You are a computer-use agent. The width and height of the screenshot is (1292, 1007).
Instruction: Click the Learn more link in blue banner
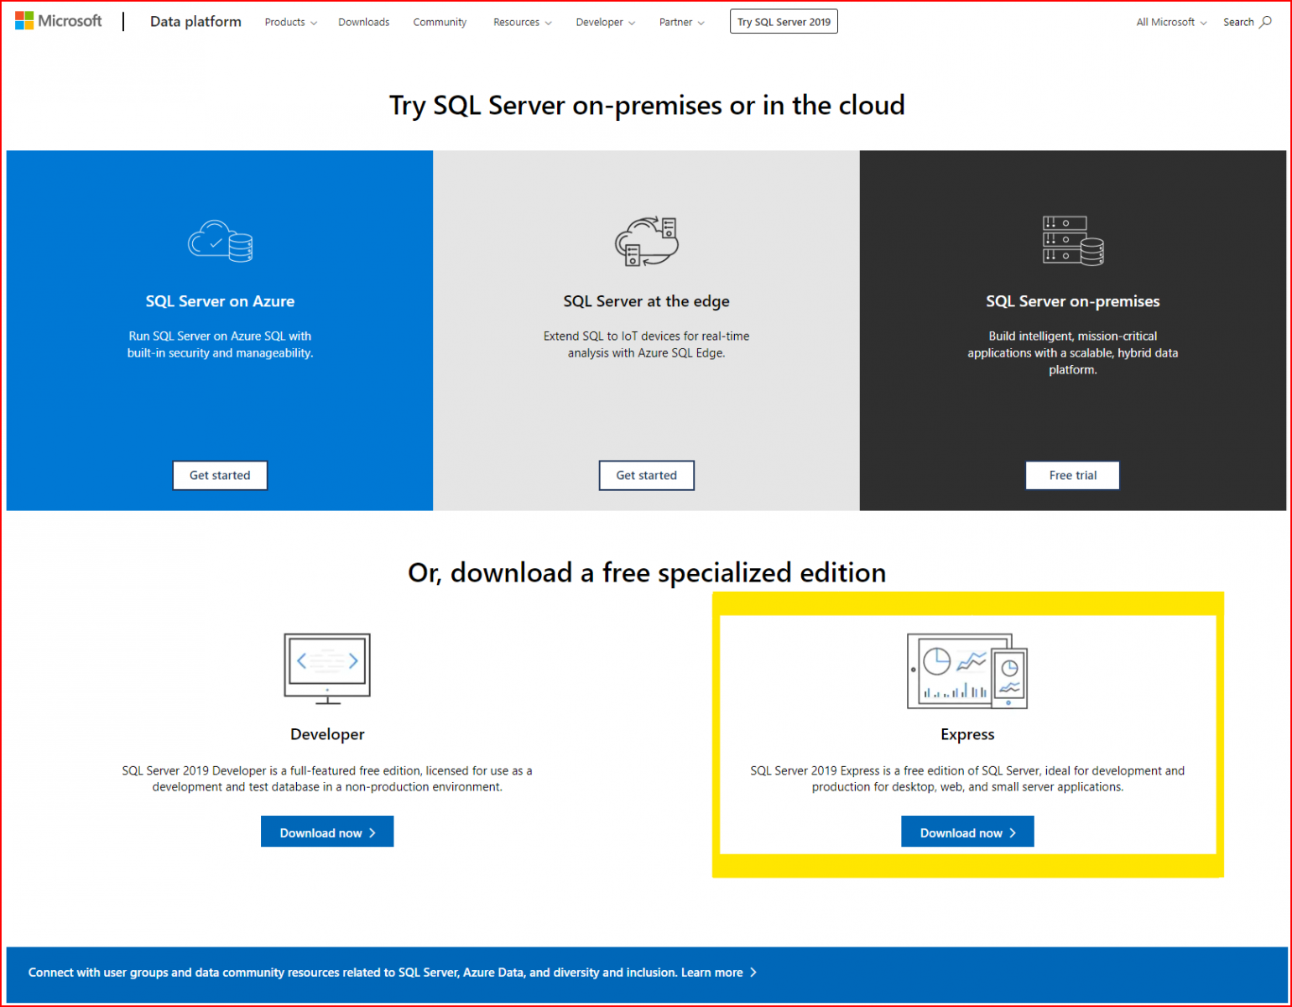719,973
